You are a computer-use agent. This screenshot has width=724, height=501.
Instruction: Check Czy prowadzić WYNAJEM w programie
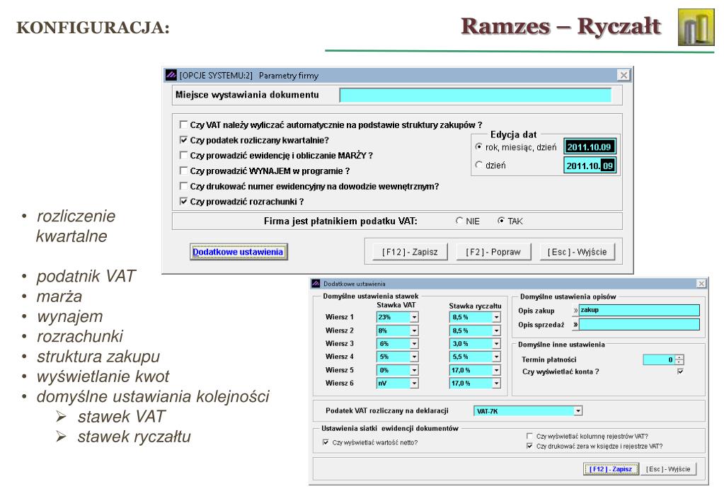tap(183, 171)
